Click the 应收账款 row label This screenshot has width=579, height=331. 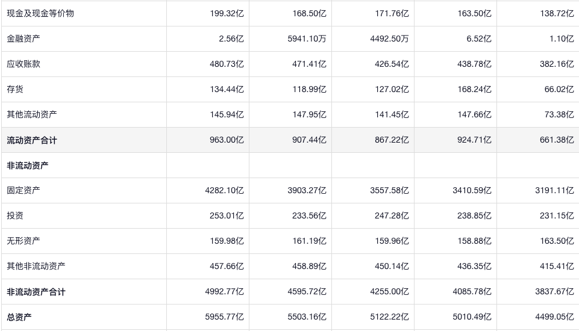click(x=24, y=64)
